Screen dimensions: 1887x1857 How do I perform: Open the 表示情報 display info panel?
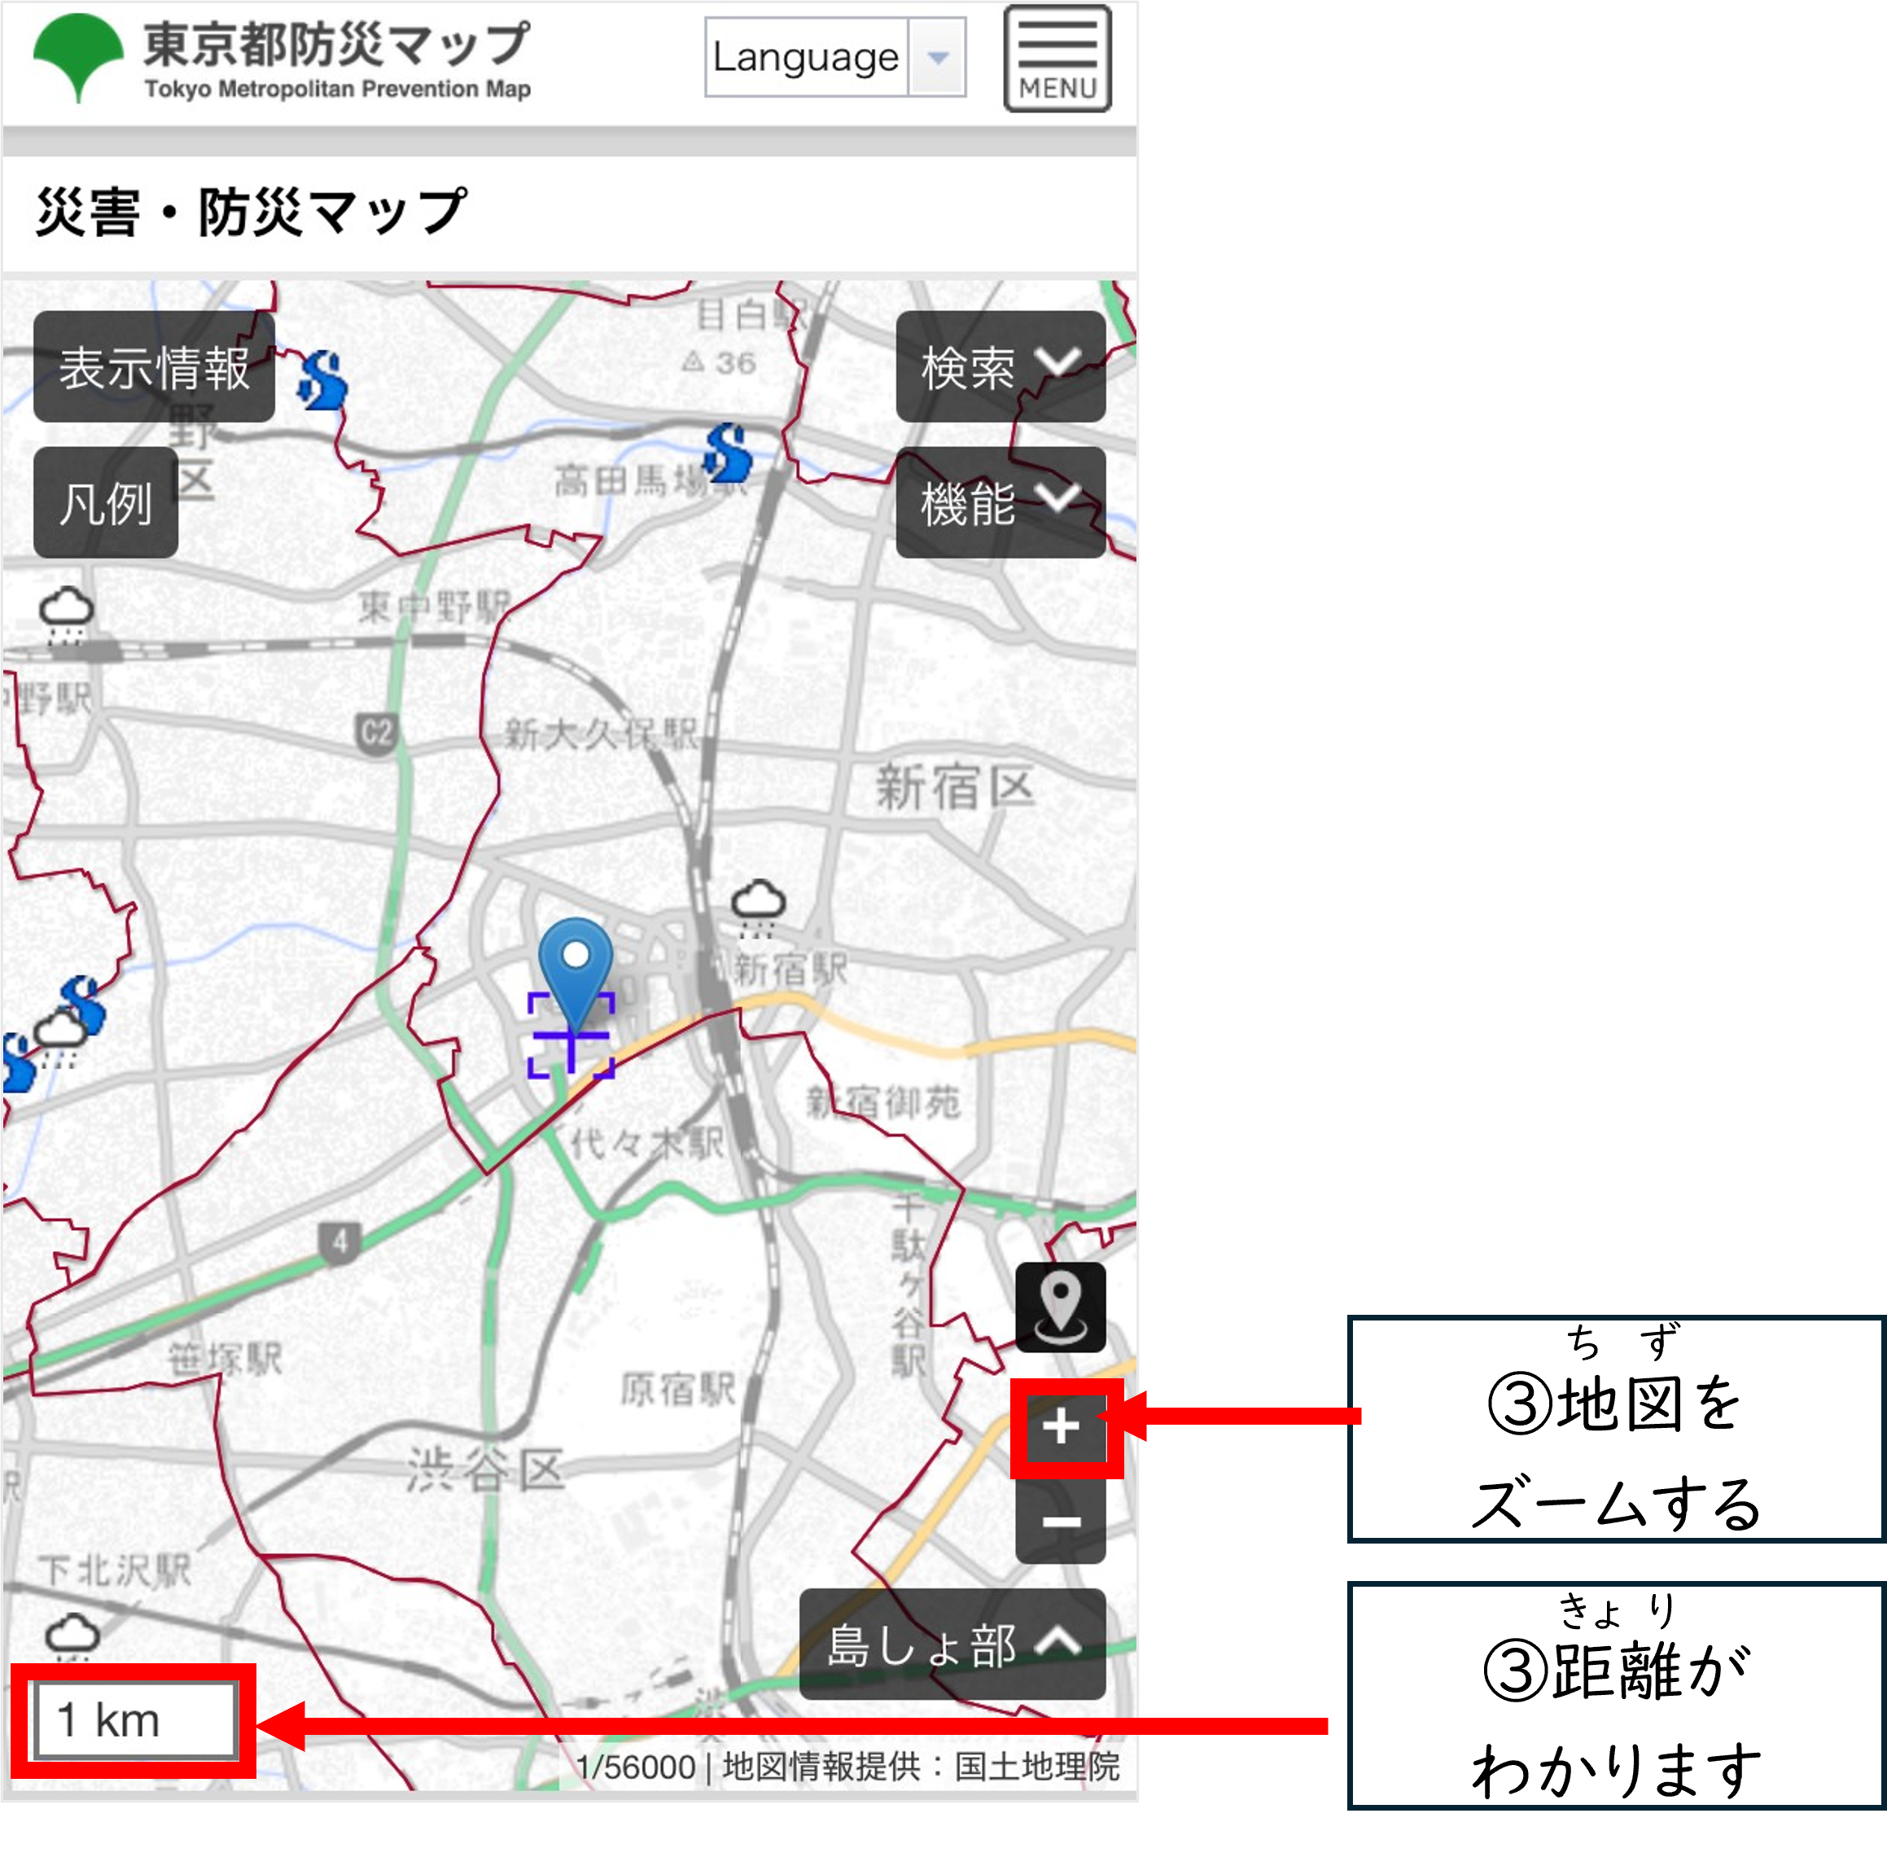[154, 366]
